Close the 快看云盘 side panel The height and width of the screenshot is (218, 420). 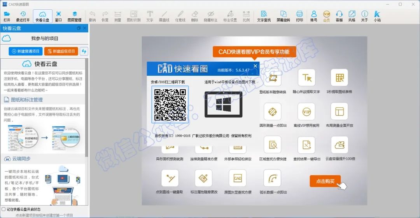pyautogui.click(x=85, y=28)
